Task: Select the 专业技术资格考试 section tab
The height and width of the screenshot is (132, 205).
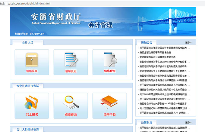Action: coord(28,86)
